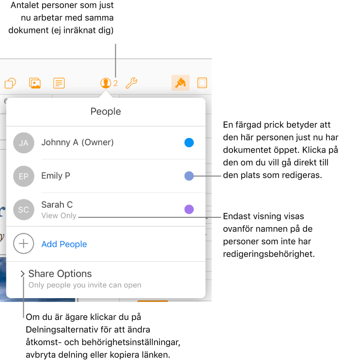Click the People popover title
This screenshot has width=342, height=363.
106,112
